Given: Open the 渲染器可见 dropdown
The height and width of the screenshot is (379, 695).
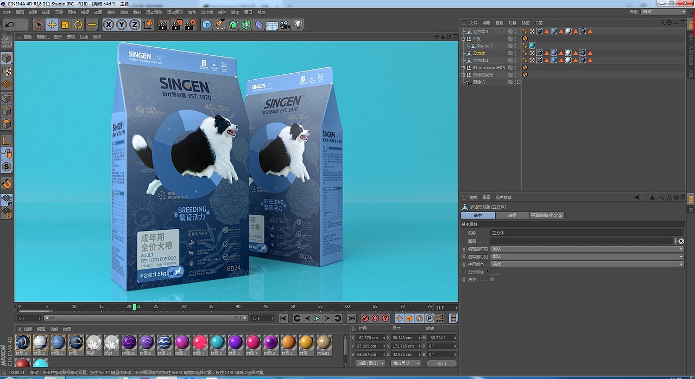Looking at the screenshot, I should (x=587, y=256).
